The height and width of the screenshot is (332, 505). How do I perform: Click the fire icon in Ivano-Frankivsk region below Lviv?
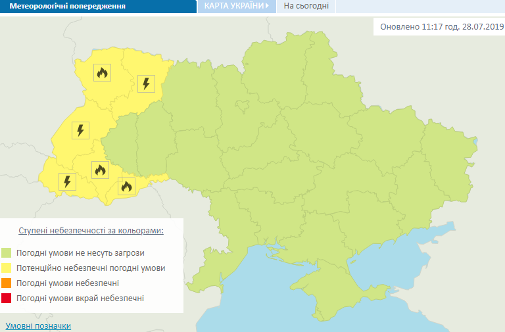point(100,170)
